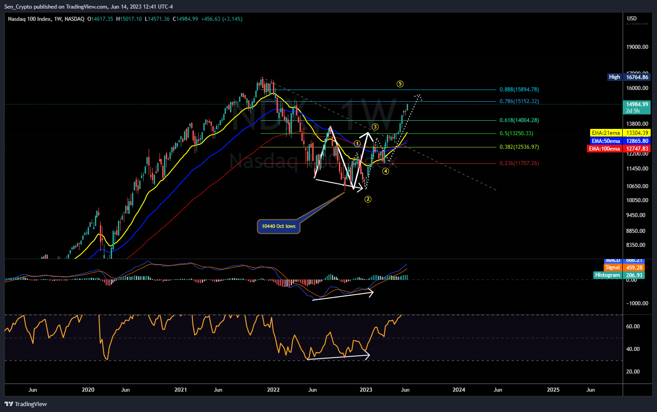Click the 0.236(11707.26) Fibonacci label

(519, 163)
